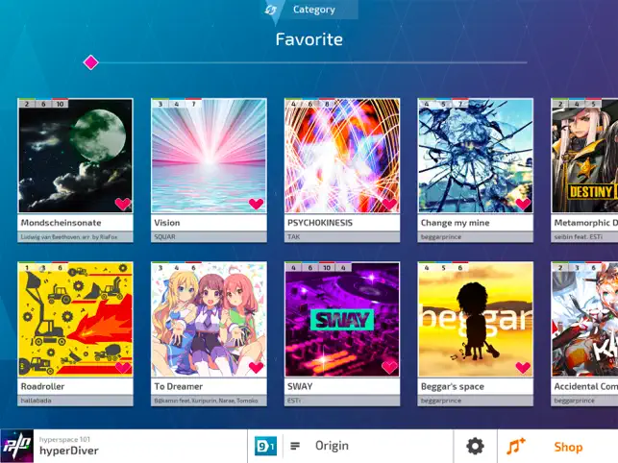Select the Vision song artwork
Viewport: 618px width, 463px height.
coord(209,156)
